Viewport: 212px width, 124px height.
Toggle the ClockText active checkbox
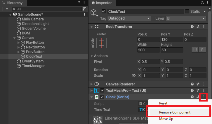coord(103,11)
